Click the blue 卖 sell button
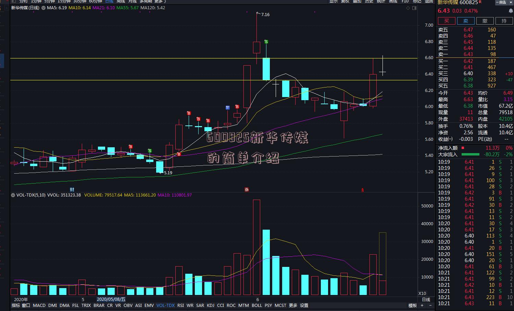 tap(466, 21)
